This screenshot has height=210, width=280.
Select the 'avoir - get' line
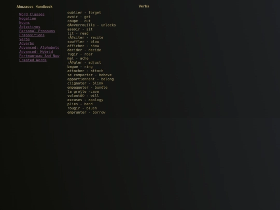[79, 17]
